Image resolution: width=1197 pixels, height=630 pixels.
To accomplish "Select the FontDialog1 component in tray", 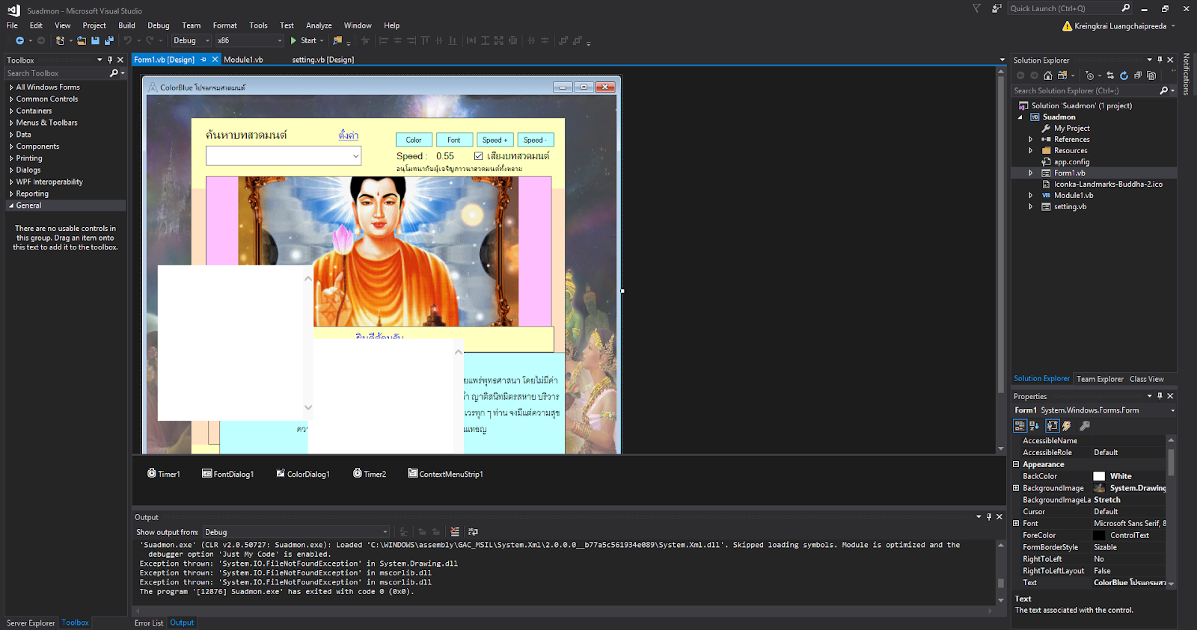I will click(228, 474).
